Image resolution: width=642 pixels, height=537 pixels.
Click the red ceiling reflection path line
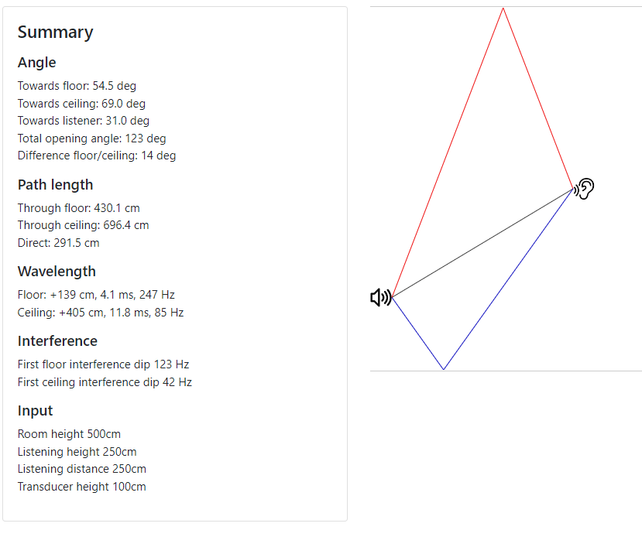(x=448, y=152)
